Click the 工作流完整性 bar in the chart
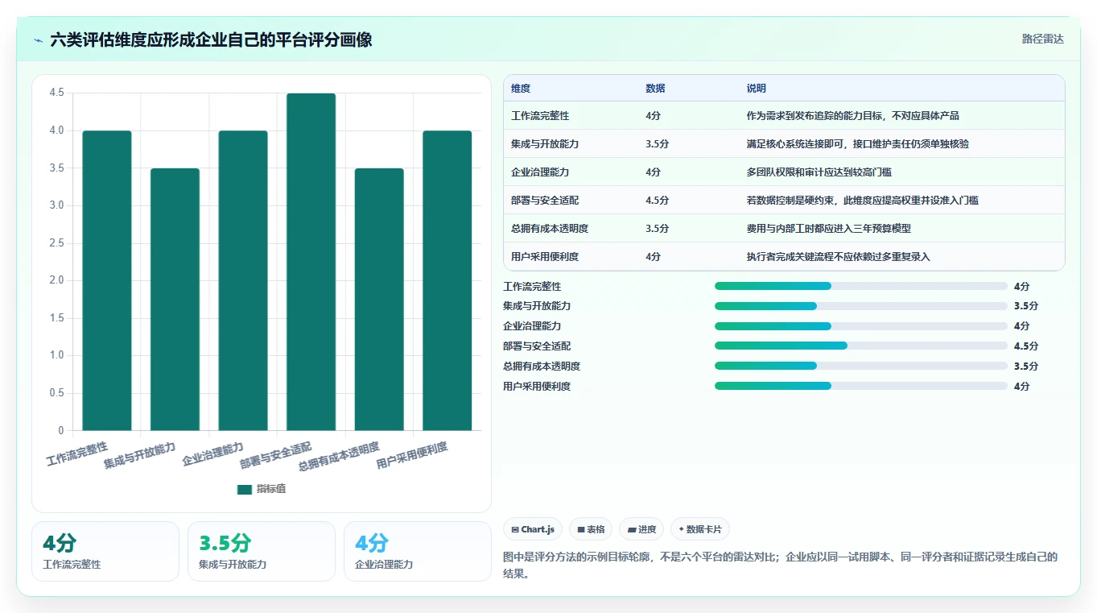Viewport: 1097px width, 613px height. [107, 280]
